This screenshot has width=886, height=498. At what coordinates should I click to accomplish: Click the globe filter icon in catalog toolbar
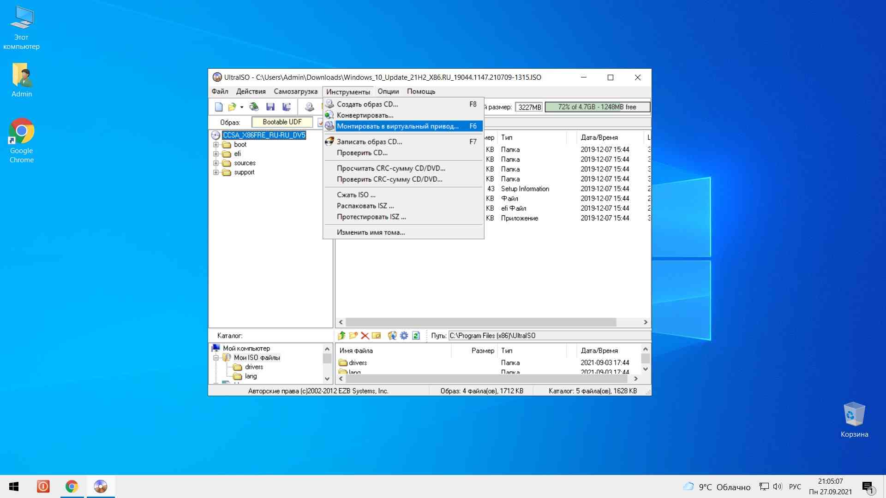click(392, 336)
